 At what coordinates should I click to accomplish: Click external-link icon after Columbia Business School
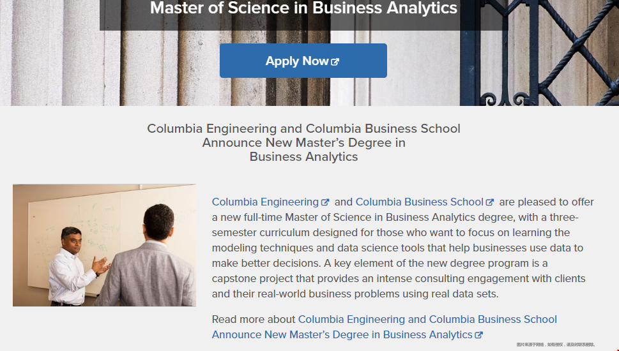coord(489,202)
